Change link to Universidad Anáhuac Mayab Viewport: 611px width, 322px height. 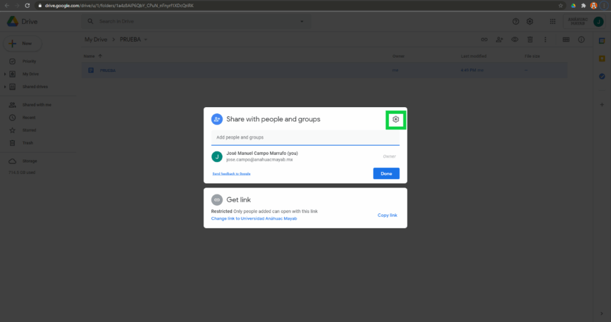(254, 218)
